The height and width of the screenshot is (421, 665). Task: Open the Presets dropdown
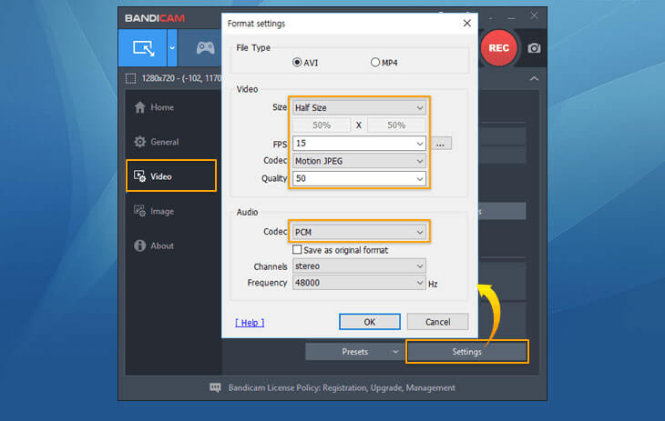[x=353, y=352]
